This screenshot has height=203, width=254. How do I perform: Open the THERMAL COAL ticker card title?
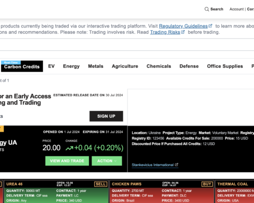[233, 184]
